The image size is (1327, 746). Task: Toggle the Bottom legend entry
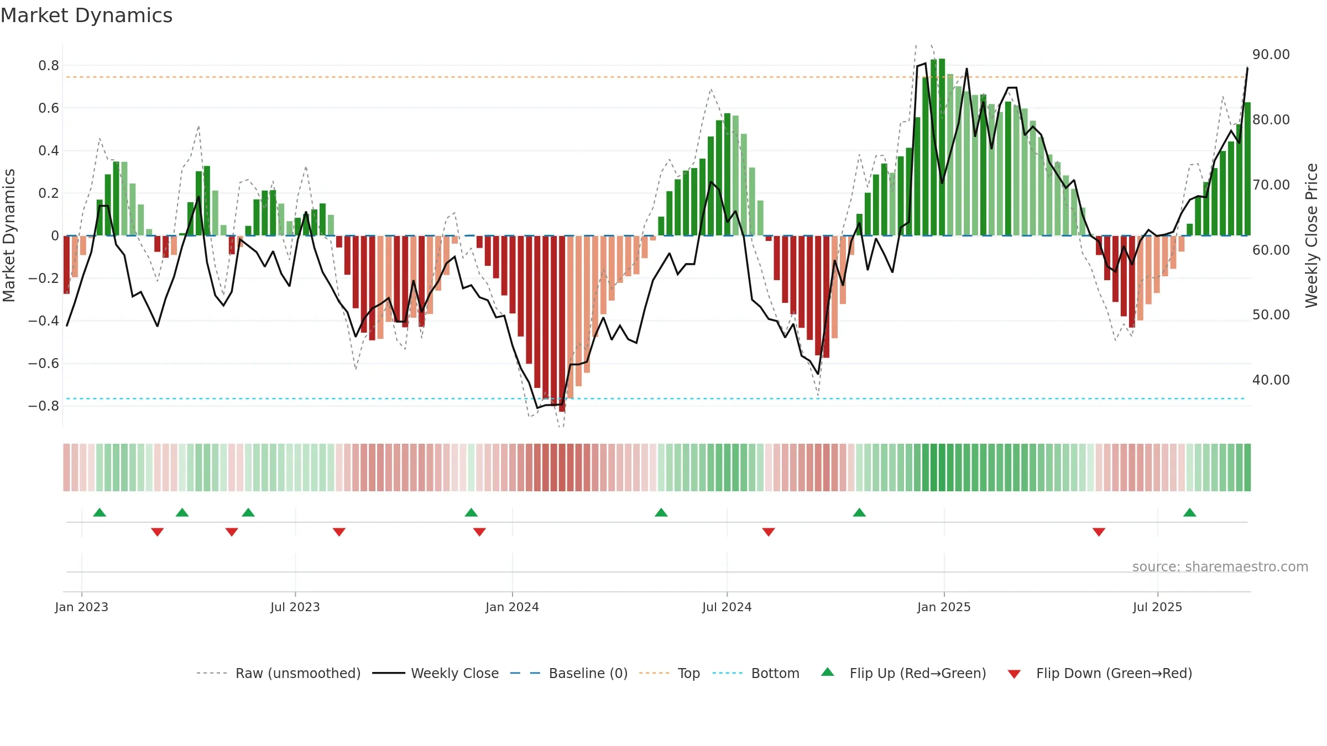(756, 673)
